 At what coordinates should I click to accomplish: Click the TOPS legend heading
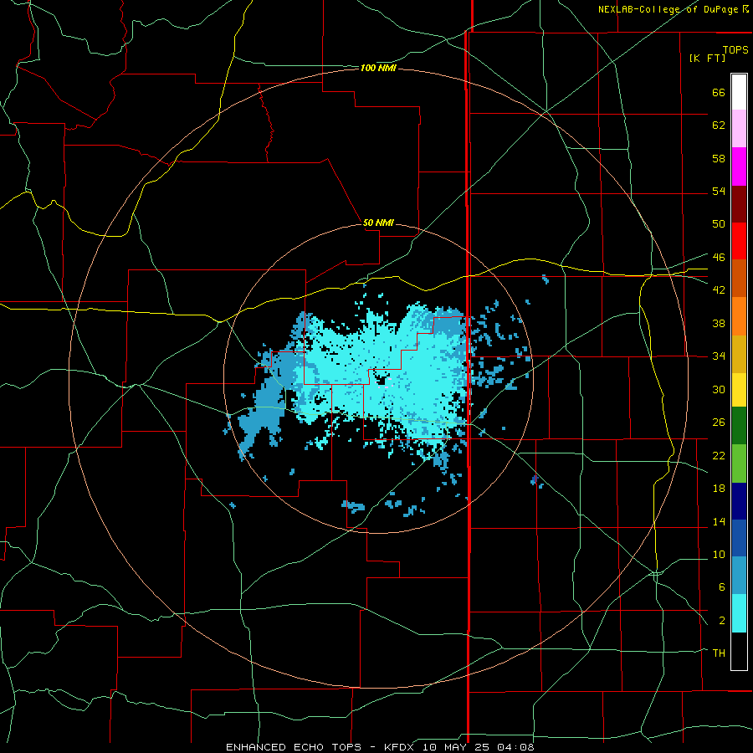(x=735, y=49)
